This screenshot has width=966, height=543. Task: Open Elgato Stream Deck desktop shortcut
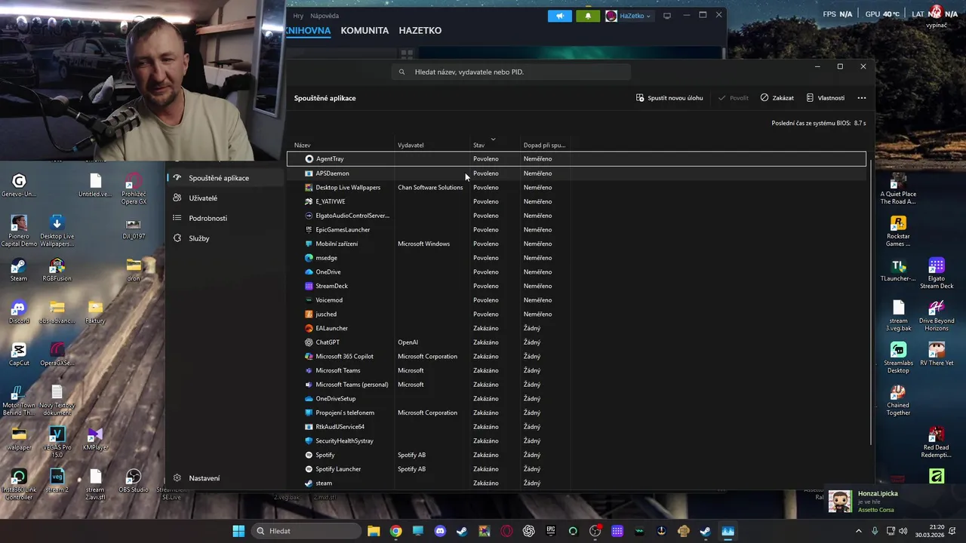937,274
